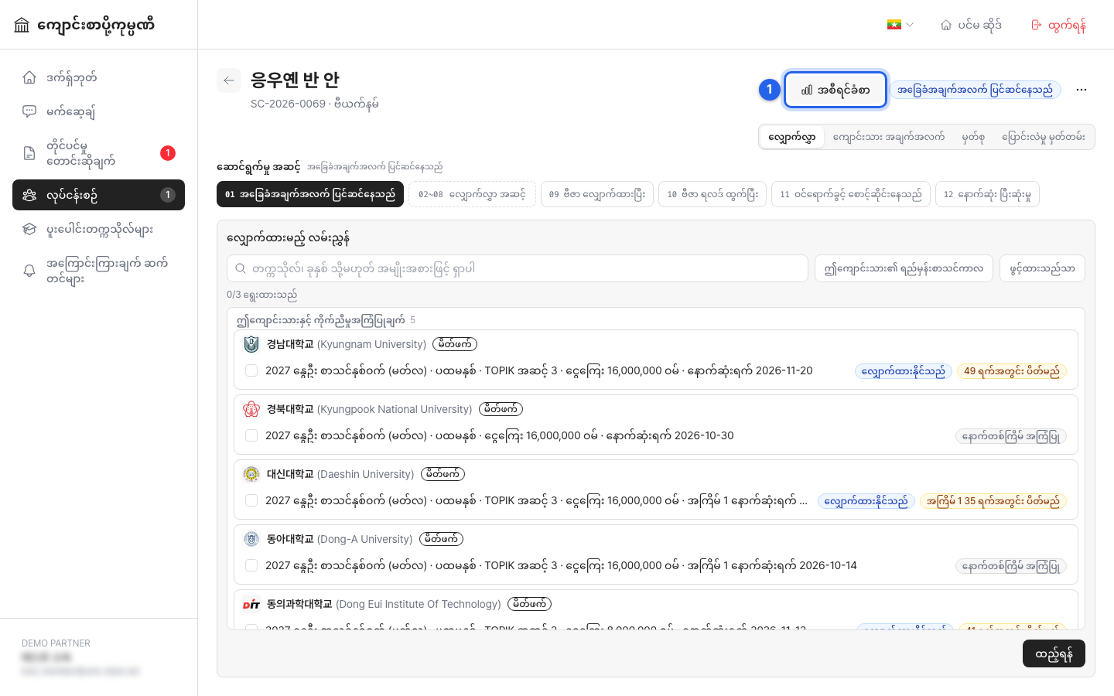Select stage 09 visa applied step

tap(597, 194)
